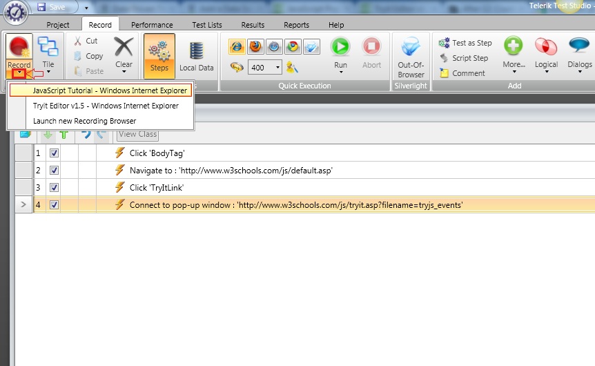Click the green More plus icon

pyautogui.click(x=514, y=46)
